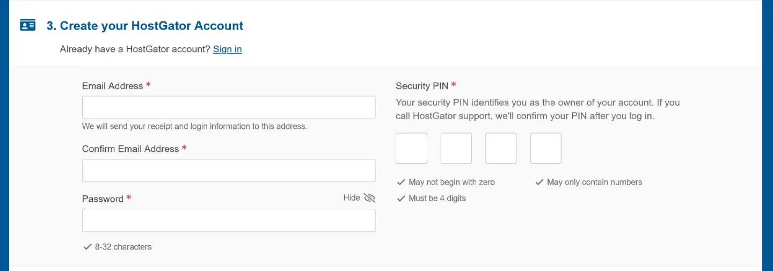Click checkmark beside 'Must be 4 digits'
773x271 pixels.
[x=400, y=199]
